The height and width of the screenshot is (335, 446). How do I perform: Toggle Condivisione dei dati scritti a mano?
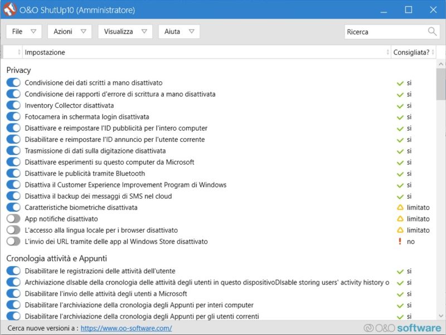pos(13,82)
